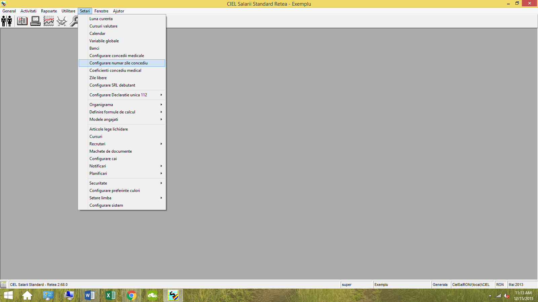Open Configurare preferinte culori
Image resolution: width=538 pixels, height=302 pixels.
[122, 191]
